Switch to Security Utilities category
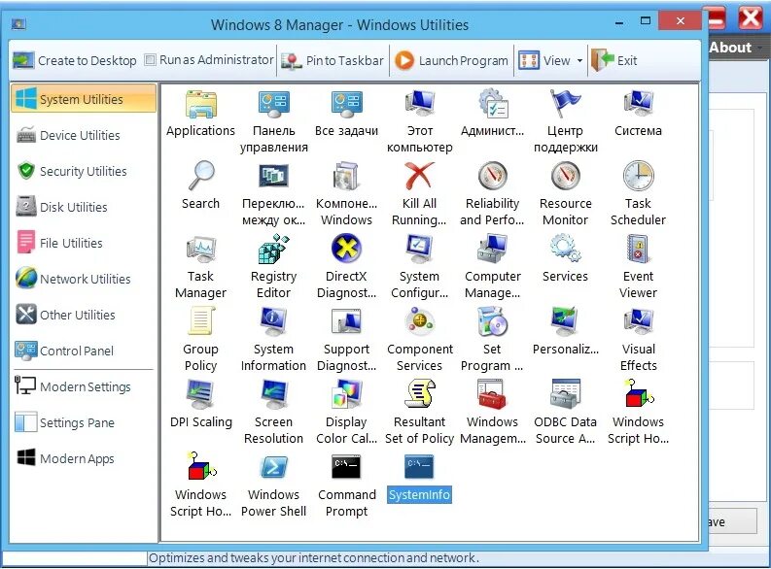 tap(84, 171)
